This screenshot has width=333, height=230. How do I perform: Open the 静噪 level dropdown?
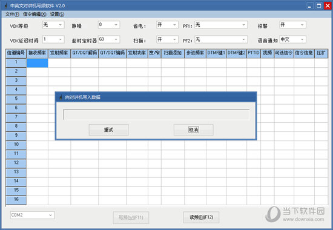[109, 25]
